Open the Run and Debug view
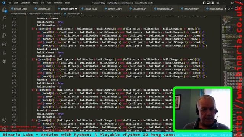This screenshot has height=137, width=244. (4, 35)
